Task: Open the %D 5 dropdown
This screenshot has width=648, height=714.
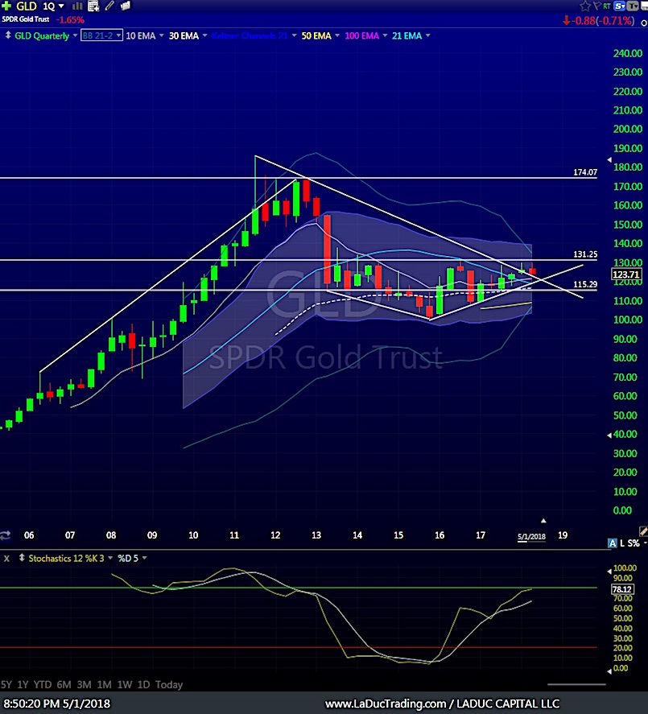Action: pos(144,559)
